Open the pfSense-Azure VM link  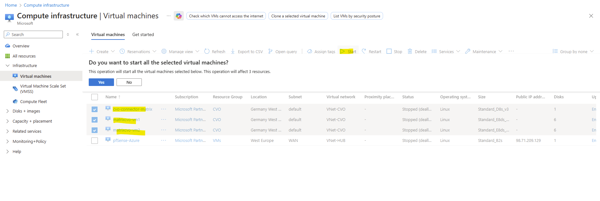(x=126, y=141)
